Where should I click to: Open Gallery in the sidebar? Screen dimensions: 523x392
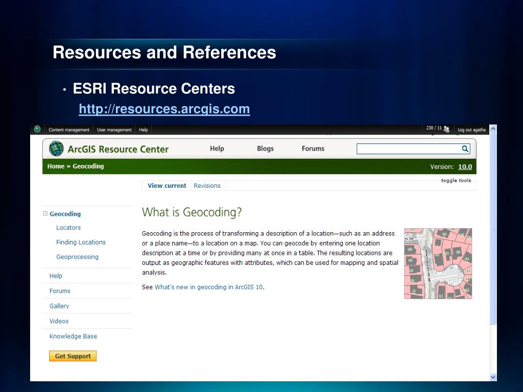point(59,306)
